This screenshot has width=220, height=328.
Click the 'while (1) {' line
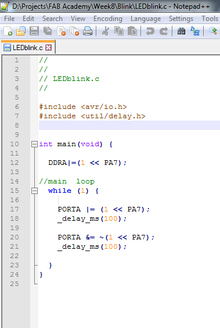[73, 191]
